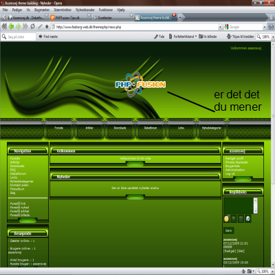275x275 pixels.
Task: Open the Google search engine dropdown
Action: point(265,27)
